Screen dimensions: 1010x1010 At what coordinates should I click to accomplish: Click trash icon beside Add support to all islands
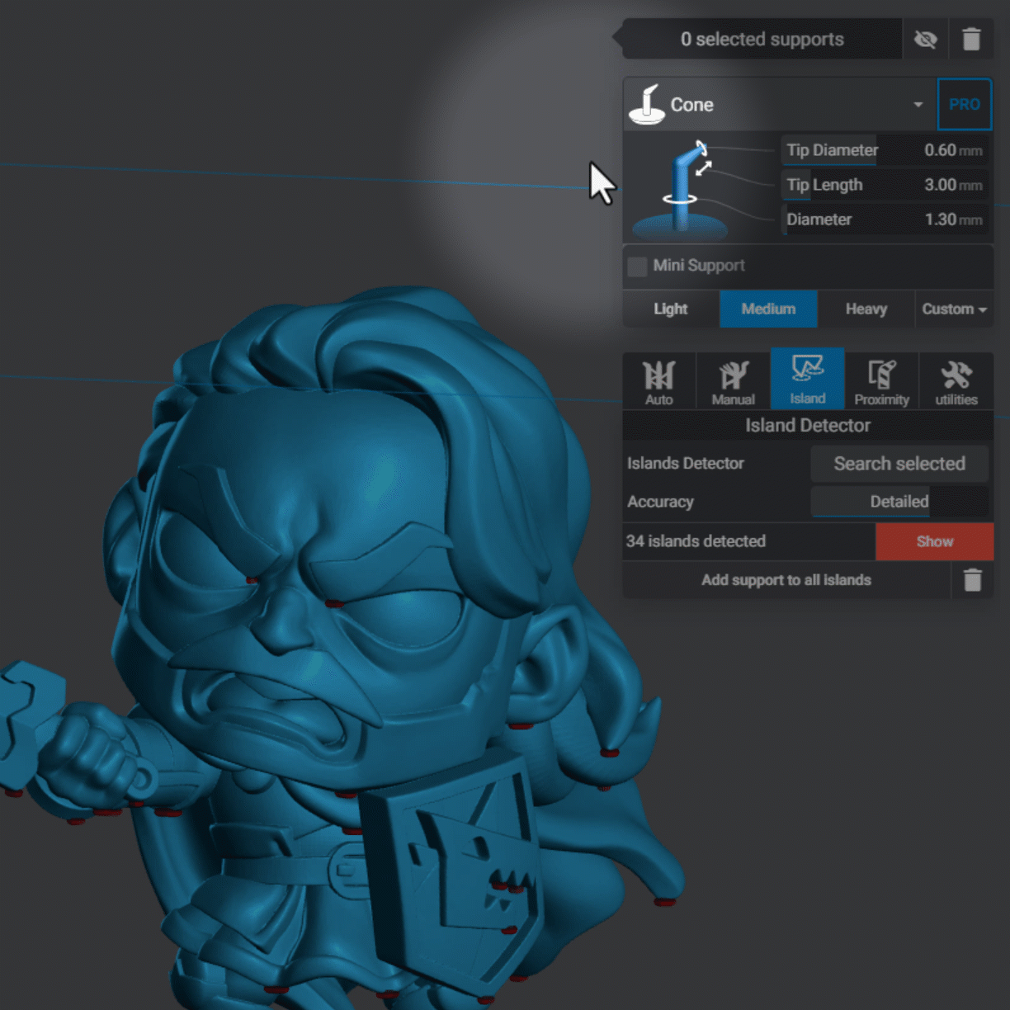[972, 580]
